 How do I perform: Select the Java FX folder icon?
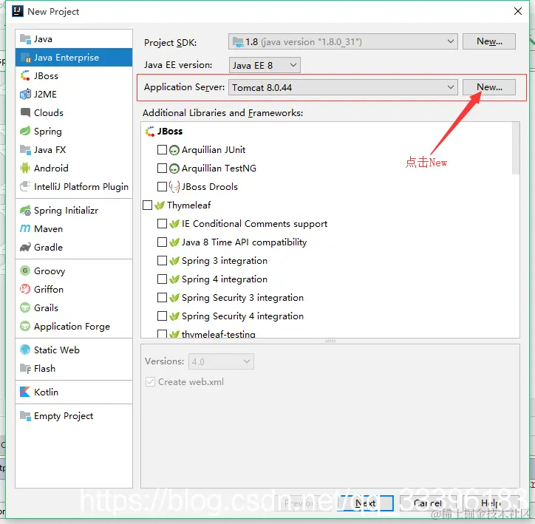pyautogui.click(x=25, y=149)
